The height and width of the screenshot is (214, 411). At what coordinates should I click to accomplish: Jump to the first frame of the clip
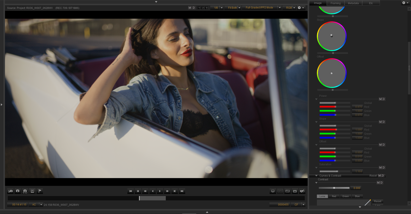point(130,191)
